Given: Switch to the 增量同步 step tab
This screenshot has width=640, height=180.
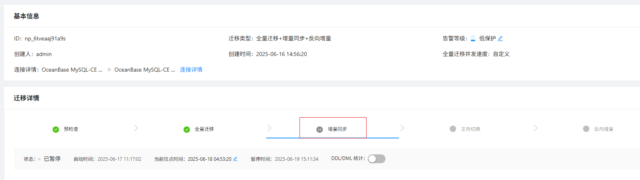Looking at the screenshot, I should pos(332,129).
